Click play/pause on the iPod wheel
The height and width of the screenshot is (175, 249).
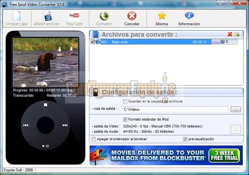[45, 146]
